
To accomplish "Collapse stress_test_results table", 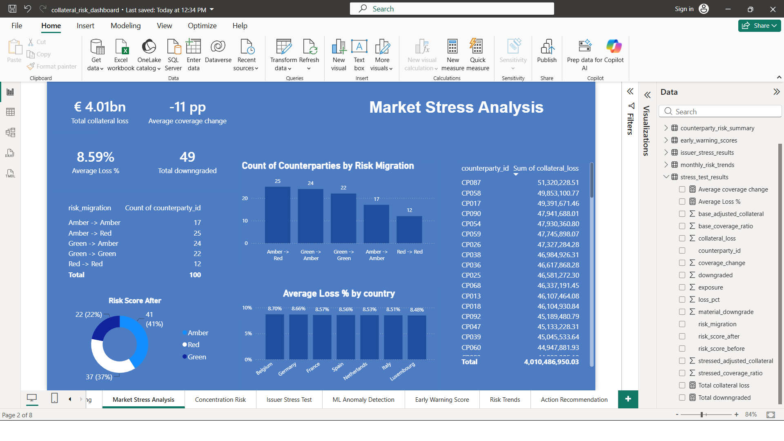I will (666, 177).
